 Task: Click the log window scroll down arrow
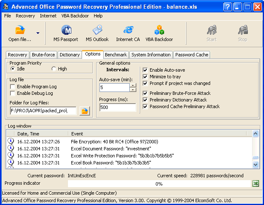click(255, 164)
